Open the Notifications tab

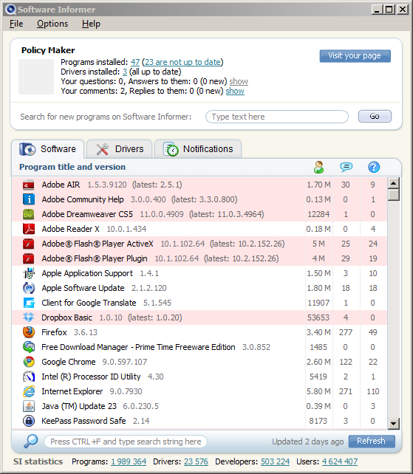coord(198,149)
